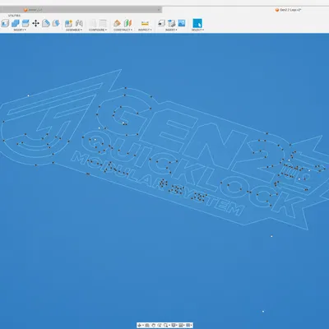The width and height of the screenshot is (329, 329).
Task: Expand the MODIFY dropdown menu
Action: click(20, 30)
